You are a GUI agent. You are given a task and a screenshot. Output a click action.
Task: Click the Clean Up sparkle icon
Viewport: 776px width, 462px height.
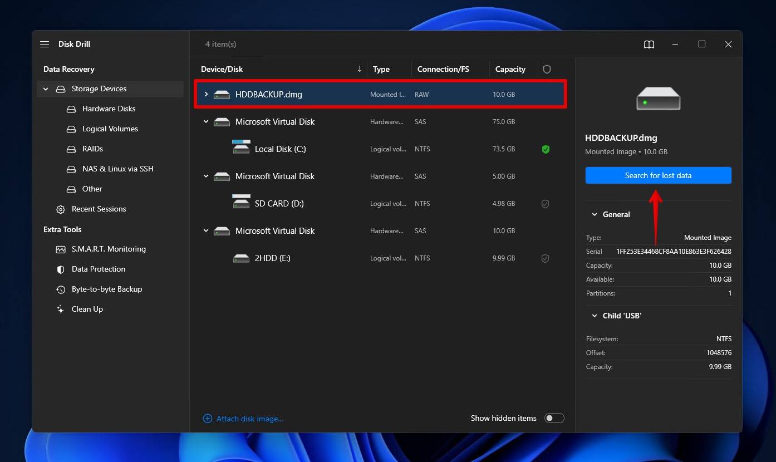pos(61,309)
